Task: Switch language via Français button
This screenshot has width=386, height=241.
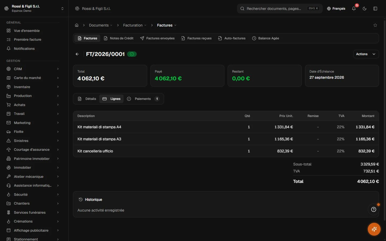Action: (336, 9)
